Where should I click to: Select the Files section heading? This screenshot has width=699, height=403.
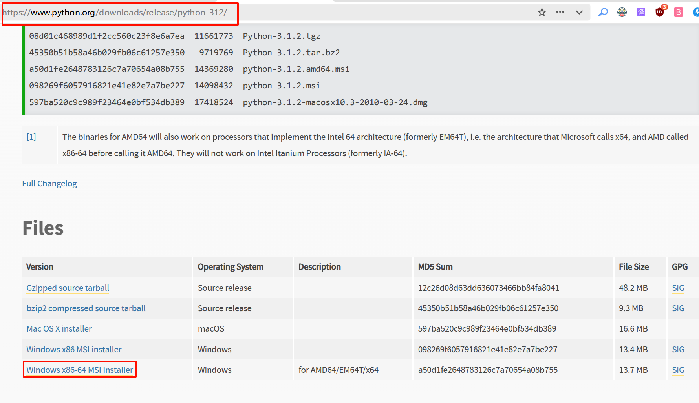[x=43, y=228]
